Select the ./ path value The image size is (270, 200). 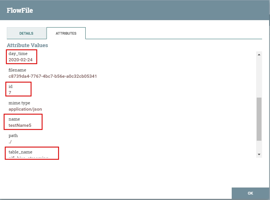pyautogui.click(x=10, y=142)
